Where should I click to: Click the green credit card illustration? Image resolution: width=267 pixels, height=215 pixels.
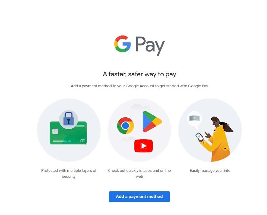[68, 133]
